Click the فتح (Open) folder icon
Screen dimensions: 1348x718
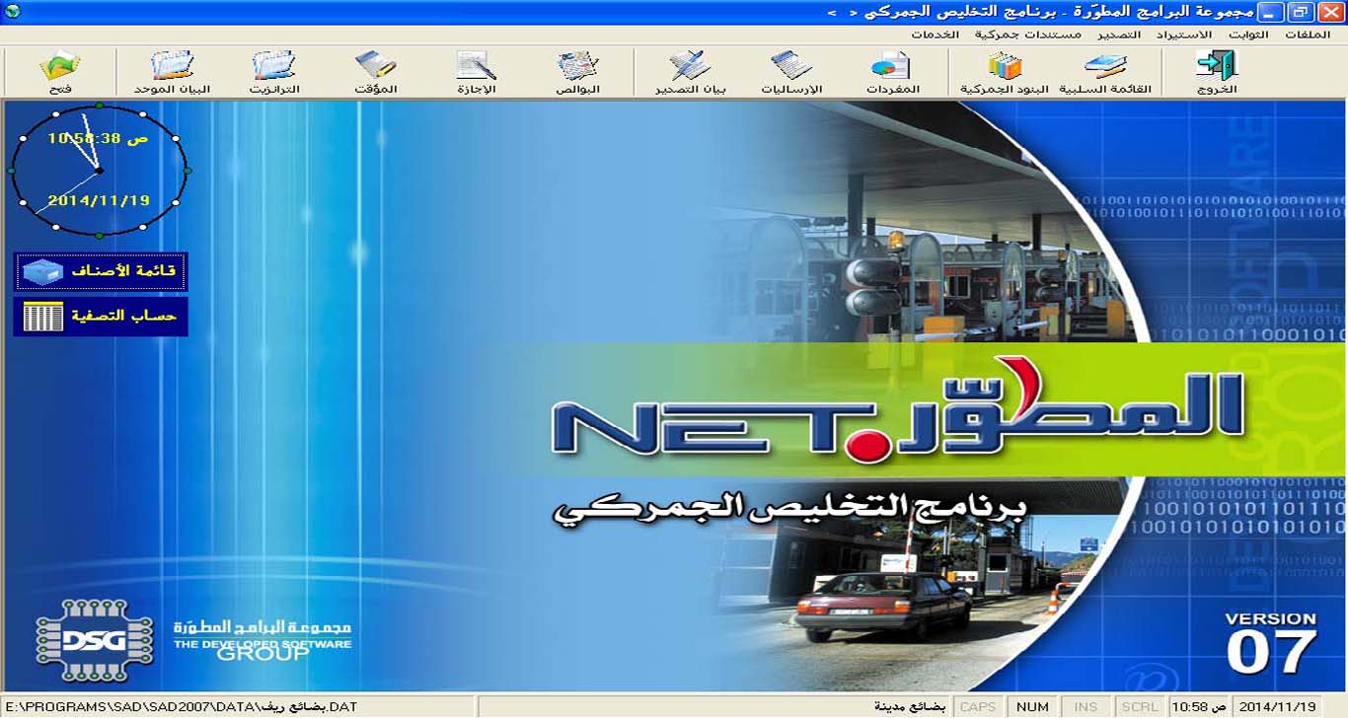pyautogui.click(x=59, y=71)
